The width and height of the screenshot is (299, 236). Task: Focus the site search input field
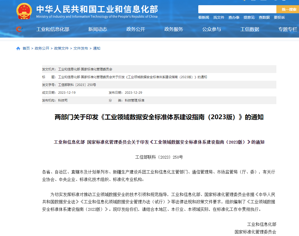(x=237, y=9)
